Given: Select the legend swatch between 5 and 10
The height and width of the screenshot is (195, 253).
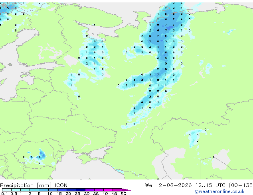Looking at the screenshot, I should [43, 190].
